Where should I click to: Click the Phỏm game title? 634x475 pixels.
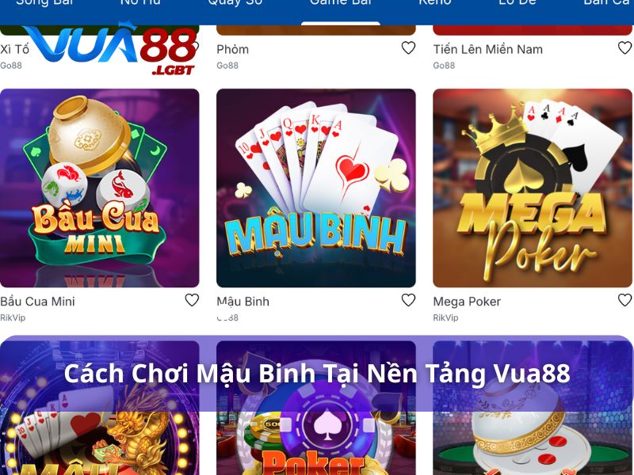click(232, 49)
